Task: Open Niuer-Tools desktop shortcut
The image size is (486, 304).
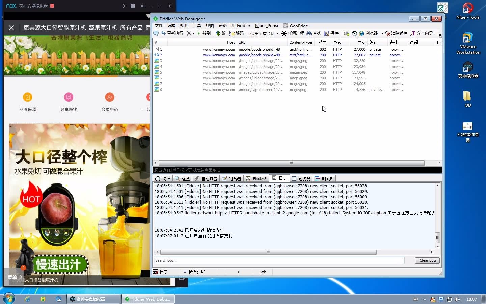Action: (x=468, y=11)
